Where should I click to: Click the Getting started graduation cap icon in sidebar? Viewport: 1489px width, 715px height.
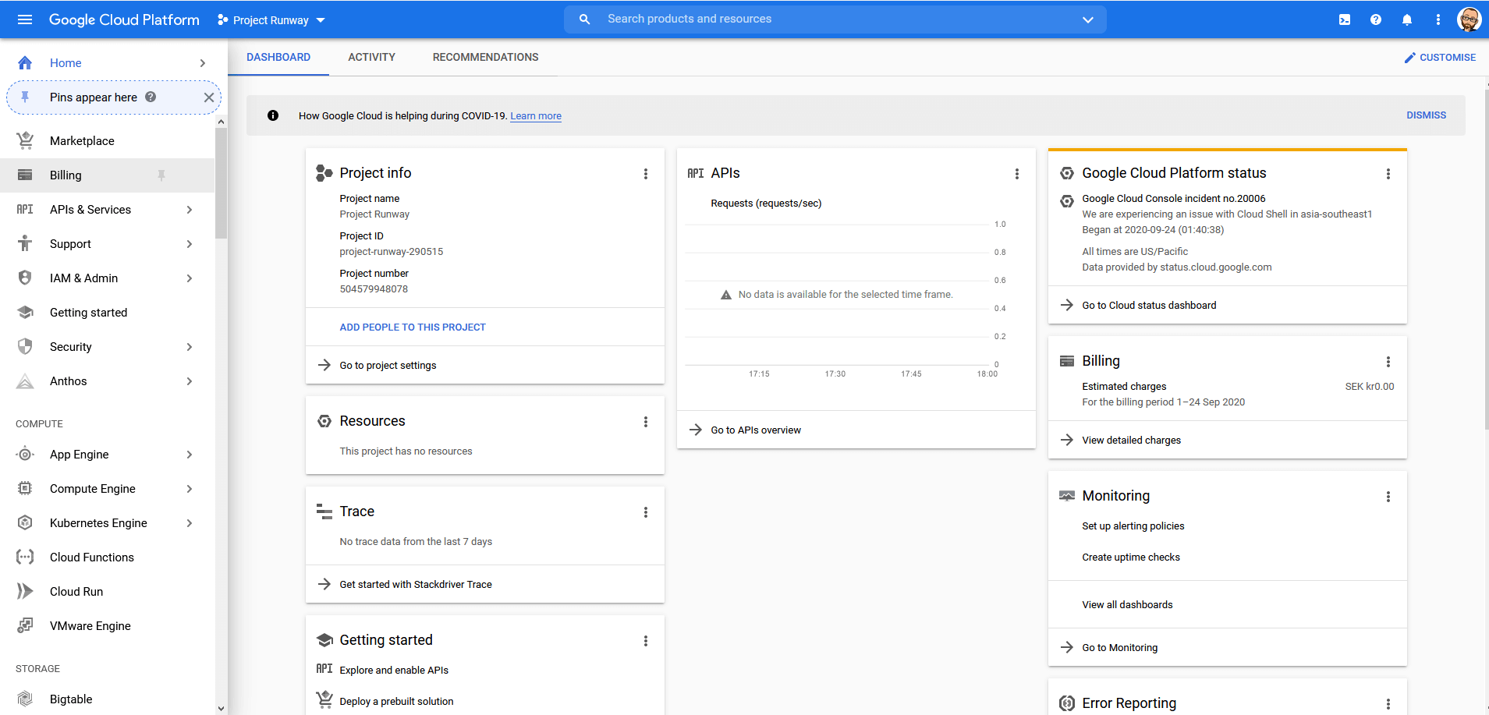click(x=25, y=313)
